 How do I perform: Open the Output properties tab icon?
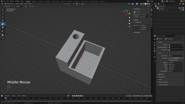click(154, 45)
